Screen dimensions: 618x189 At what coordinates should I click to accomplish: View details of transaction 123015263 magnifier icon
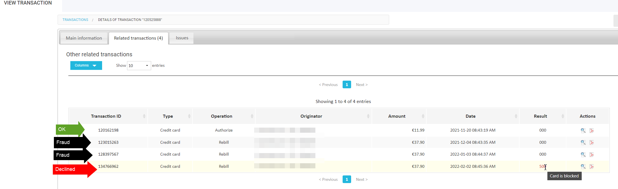point(583,142)
